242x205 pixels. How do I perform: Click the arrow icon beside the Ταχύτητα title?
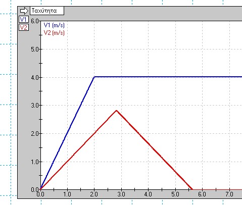click(24, 11)
